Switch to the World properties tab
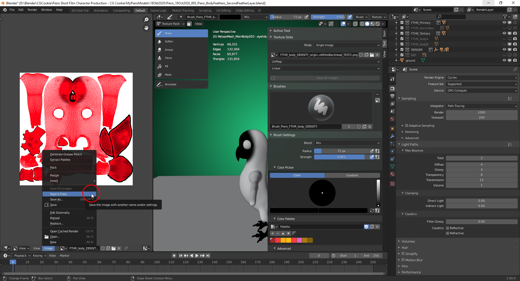Image resolution: width=520 pixels, height=281 pixels. (392, 119)
